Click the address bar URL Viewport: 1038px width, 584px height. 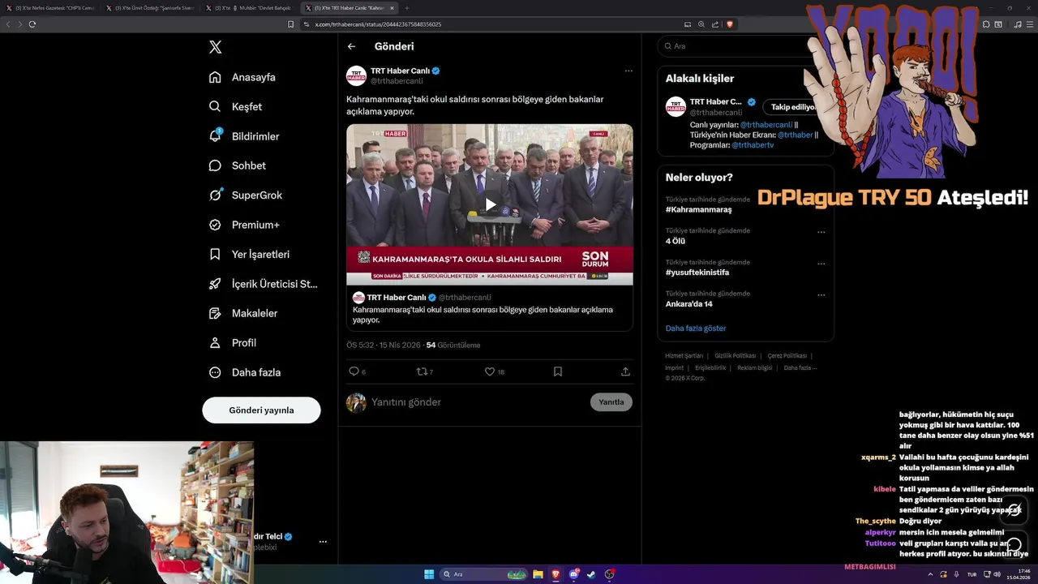[x=378, y=24]
